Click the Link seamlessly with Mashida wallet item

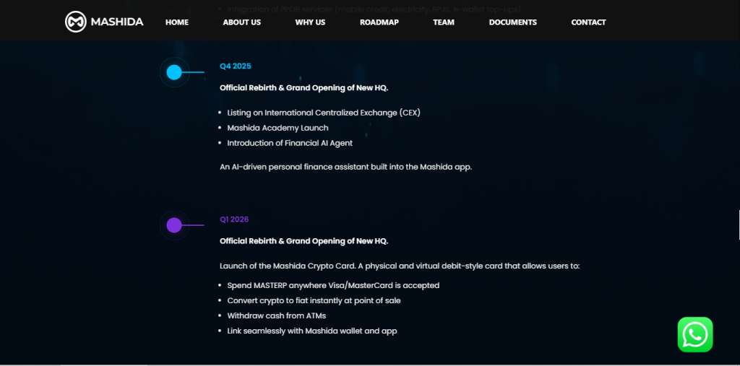[311, 331]
